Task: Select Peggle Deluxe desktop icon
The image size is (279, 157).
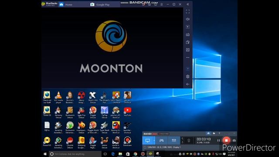Action: pos(93,113)
